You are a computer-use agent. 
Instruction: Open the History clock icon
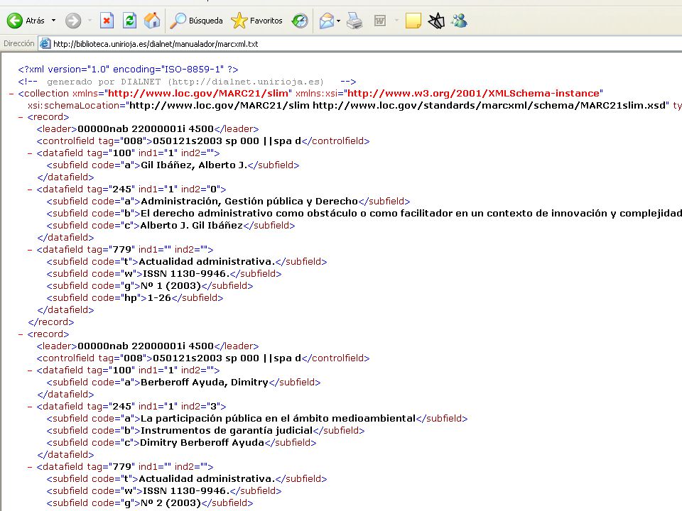300,21
